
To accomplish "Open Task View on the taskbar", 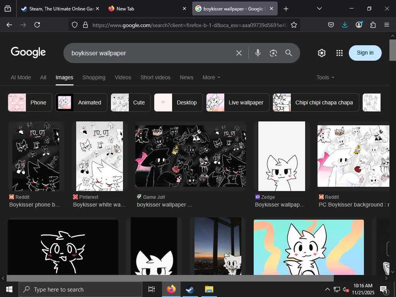I will pos(151,289).
